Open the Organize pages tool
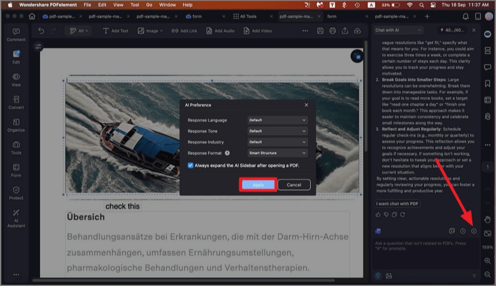496x286 pixels. (x=16, y=125)
